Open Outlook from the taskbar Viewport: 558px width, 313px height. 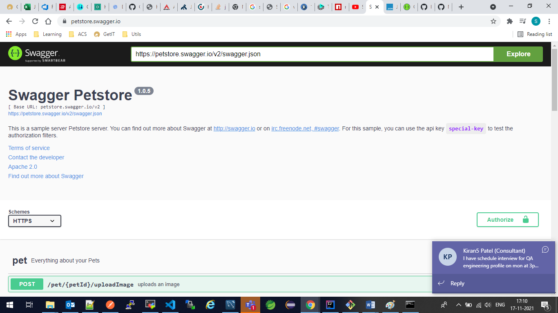point(70,304)
